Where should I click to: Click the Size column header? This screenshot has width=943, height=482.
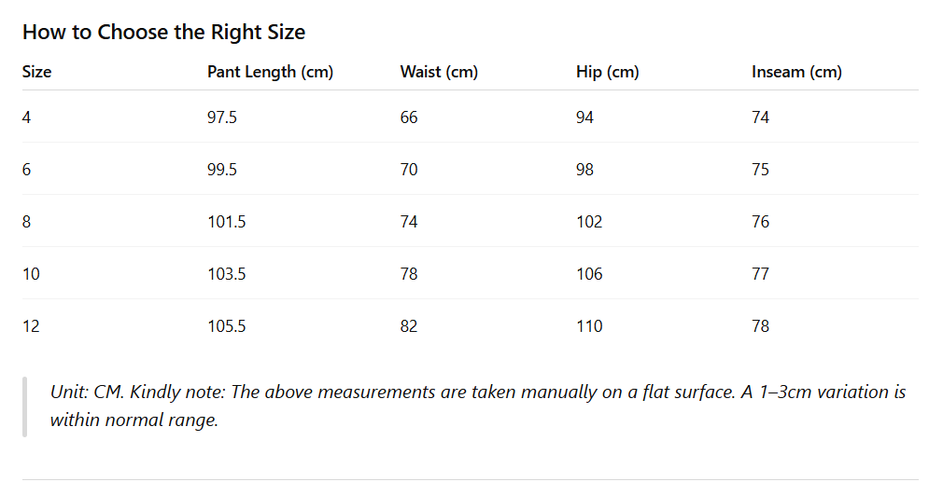pos(37,72)
